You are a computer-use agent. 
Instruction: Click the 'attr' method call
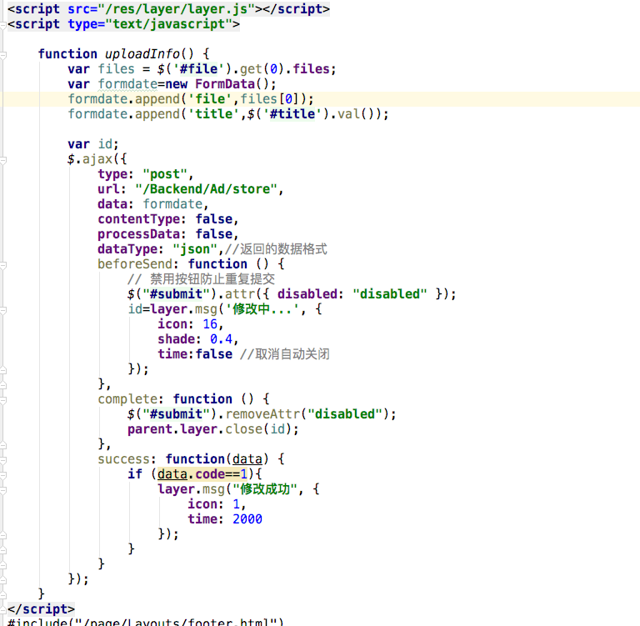pyautogui.click(x=240, y=294)
